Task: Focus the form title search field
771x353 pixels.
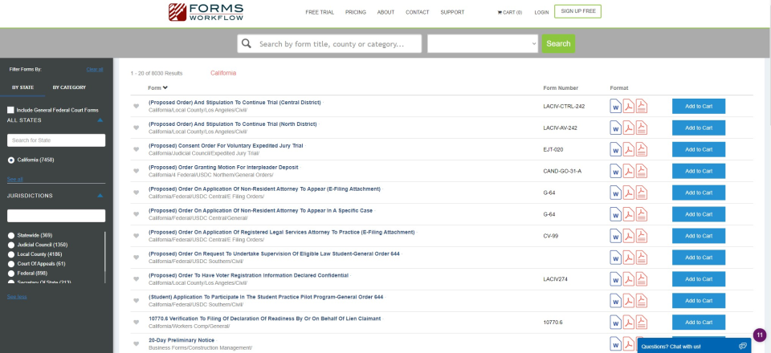Action: pos(329,43)
